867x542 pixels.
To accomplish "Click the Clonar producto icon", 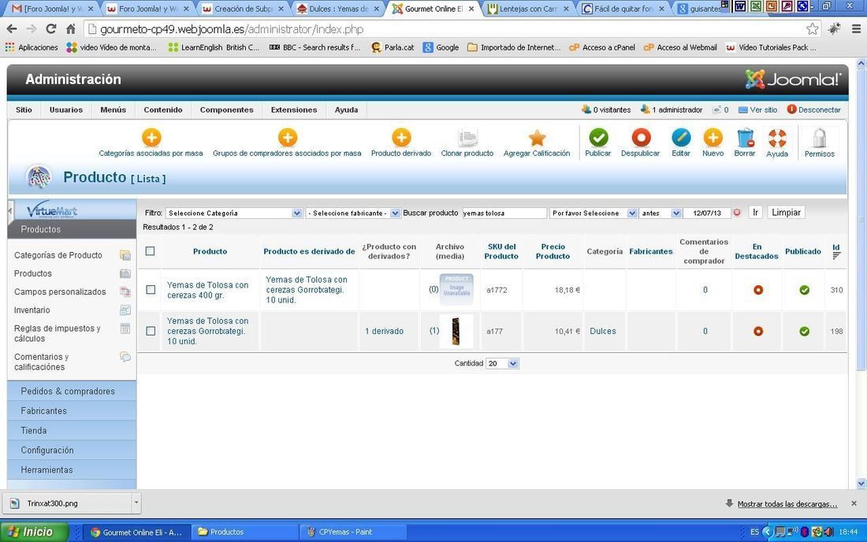I will point(467,138).
